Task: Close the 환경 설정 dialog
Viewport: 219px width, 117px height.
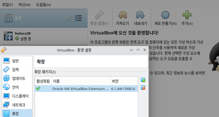Action: point(145,50)
